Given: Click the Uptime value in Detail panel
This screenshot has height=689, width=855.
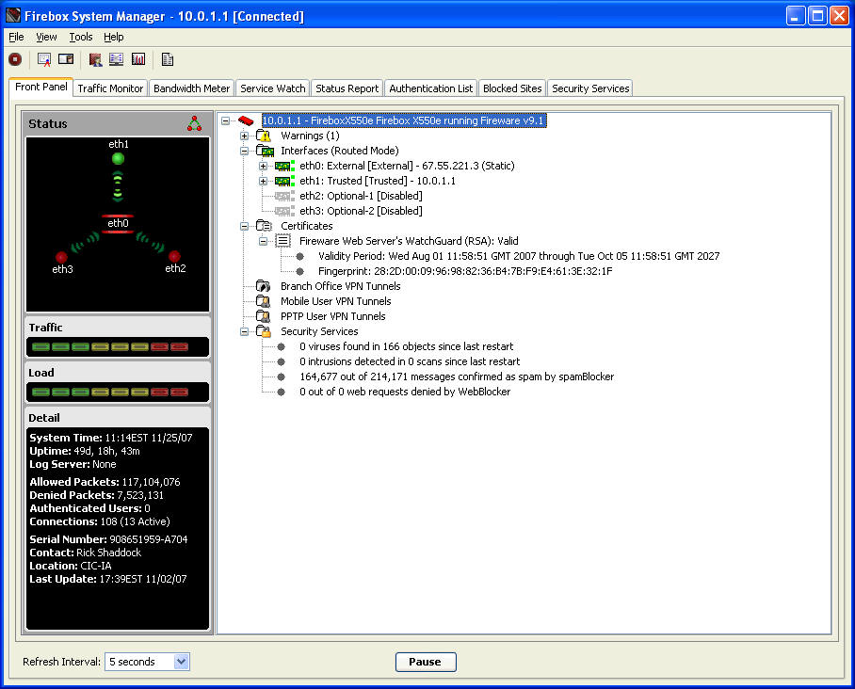Looking at the screenshot, I should pyautogui.click(x=107, y=451).
